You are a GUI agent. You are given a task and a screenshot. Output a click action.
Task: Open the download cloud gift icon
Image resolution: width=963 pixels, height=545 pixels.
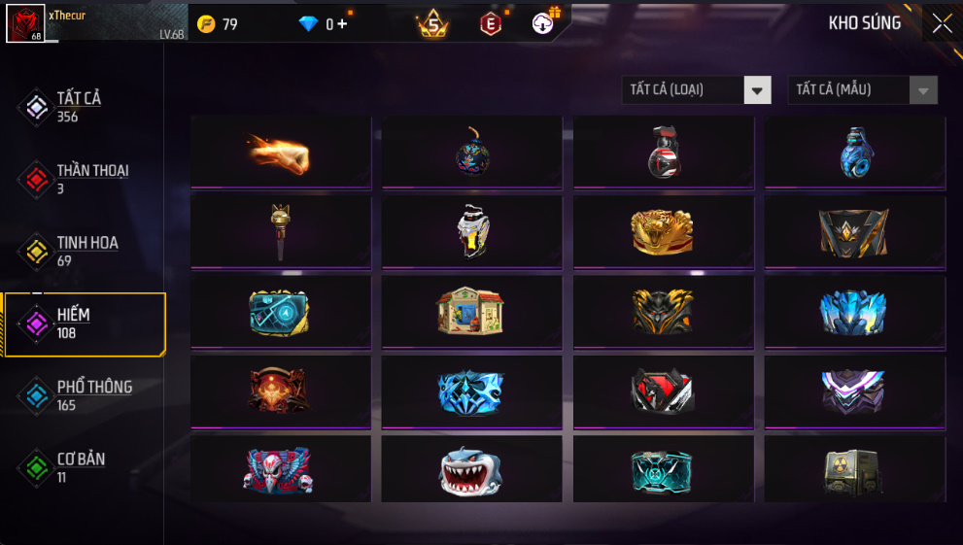[544, 22]
